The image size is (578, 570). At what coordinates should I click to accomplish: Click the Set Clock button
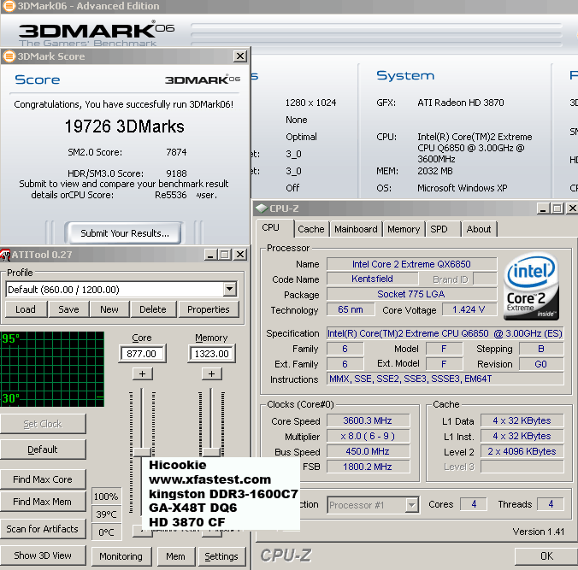pos(43,424)
